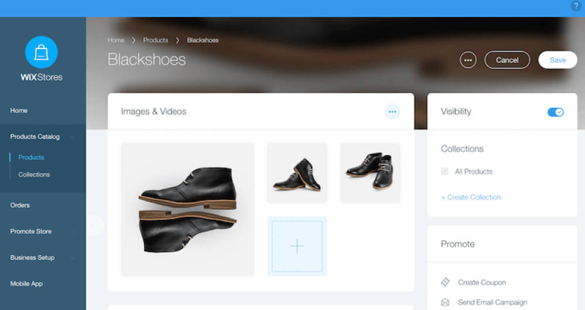Collapse the sidebar using the arrow handle
585x310 pixels.
(93, 225)
